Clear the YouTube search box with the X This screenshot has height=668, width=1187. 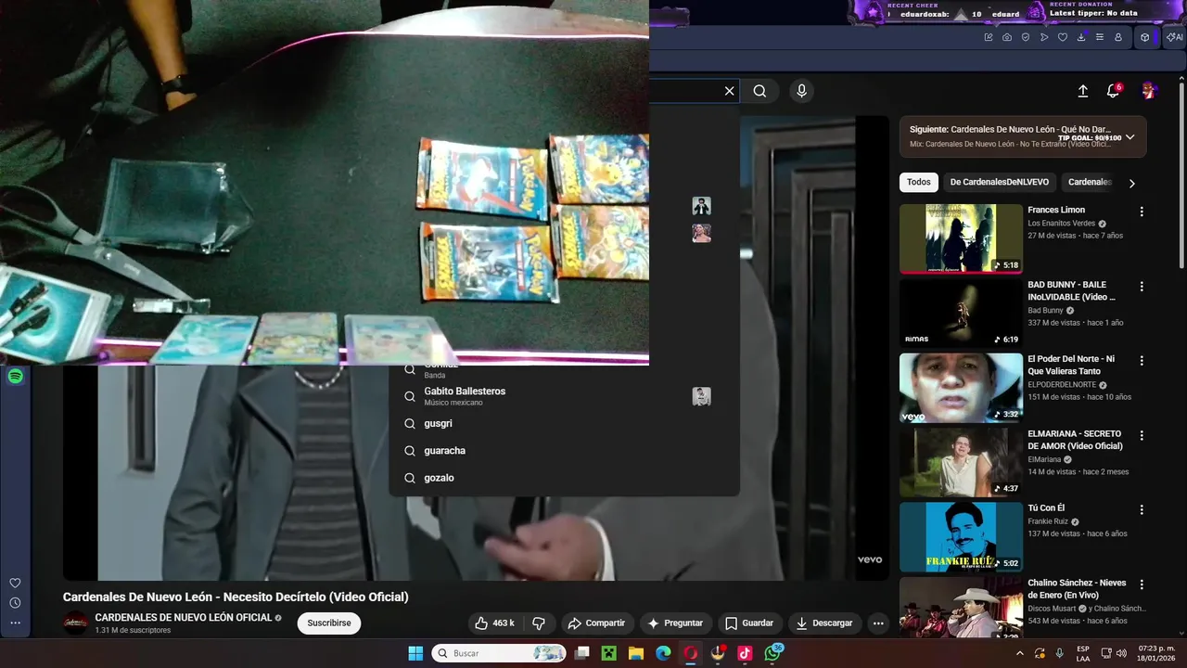[x=729, y=91]
